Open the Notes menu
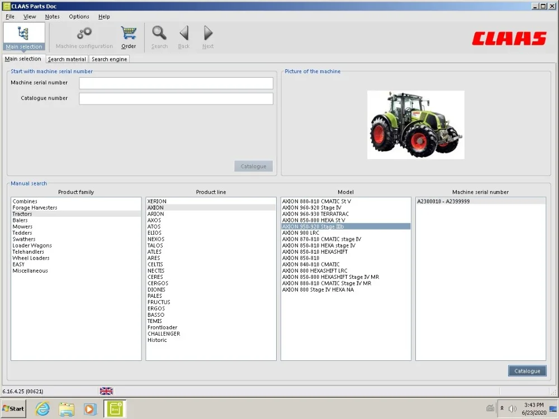Viewport: 559px width, 419px height. pyautogui.click(x=52, y=16)
